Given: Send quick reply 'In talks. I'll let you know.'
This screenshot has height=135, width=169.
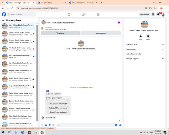Looking at the screenshot, I should [x=58, y=108].
